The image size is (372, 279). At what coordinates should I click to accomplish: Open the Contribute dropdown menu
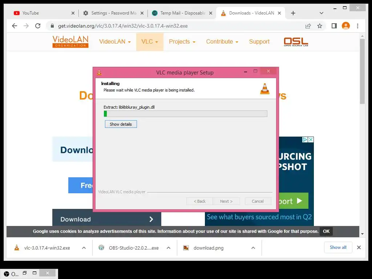[x=222, y=42]
